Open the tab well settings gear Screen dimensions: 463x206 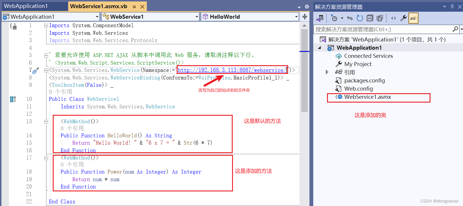[307, 6]
